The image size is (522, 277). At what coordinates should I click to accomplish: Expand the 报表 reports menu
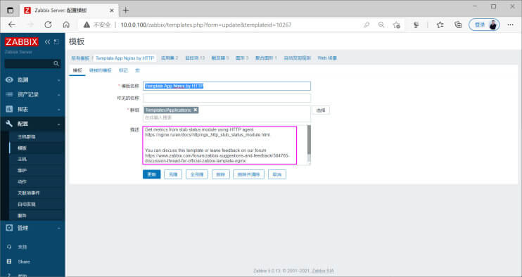click(32, 109)
